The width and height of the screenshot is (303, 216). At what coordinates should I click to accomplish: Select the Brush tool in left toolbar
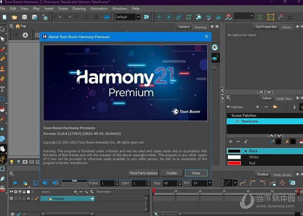(x=3, y=49)
